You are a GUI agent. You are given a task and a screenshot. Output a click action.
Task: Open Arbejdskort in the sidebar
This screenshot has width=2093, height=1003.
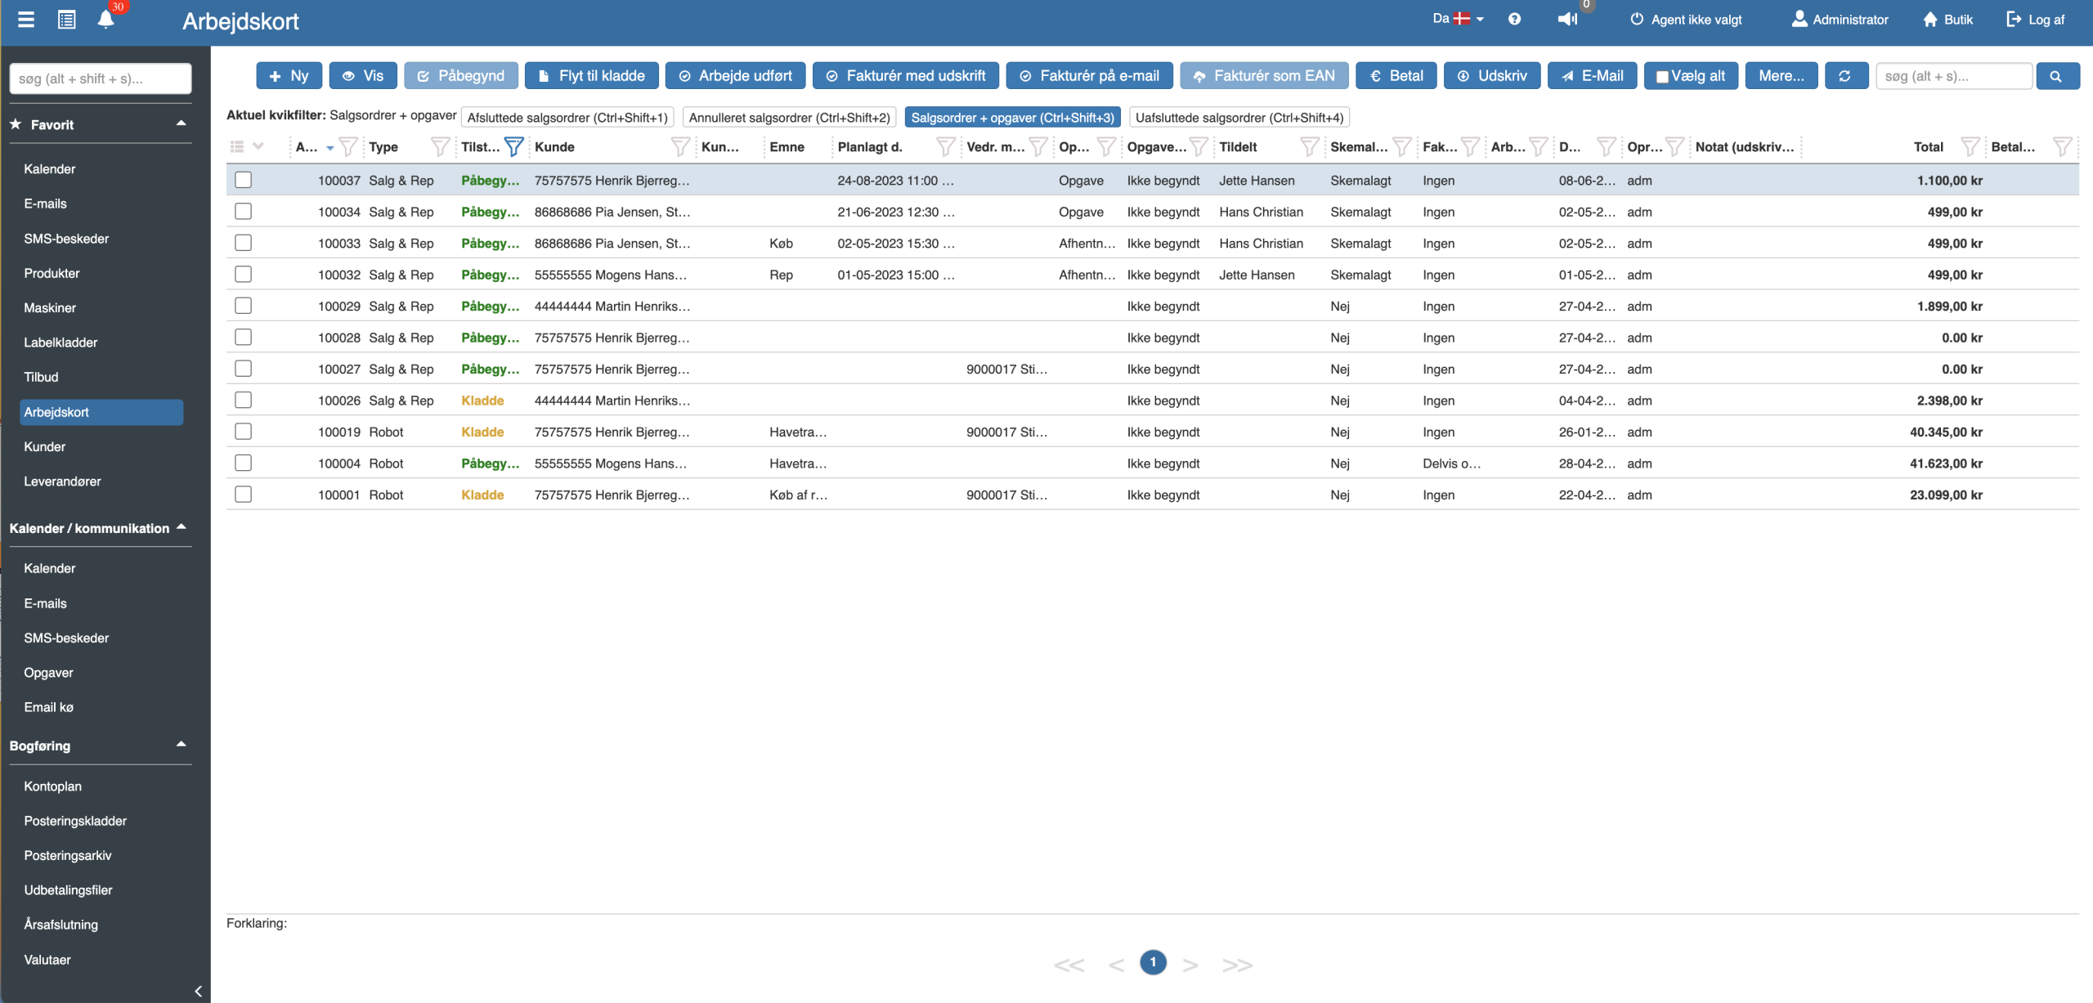click(x=101, y=412)
